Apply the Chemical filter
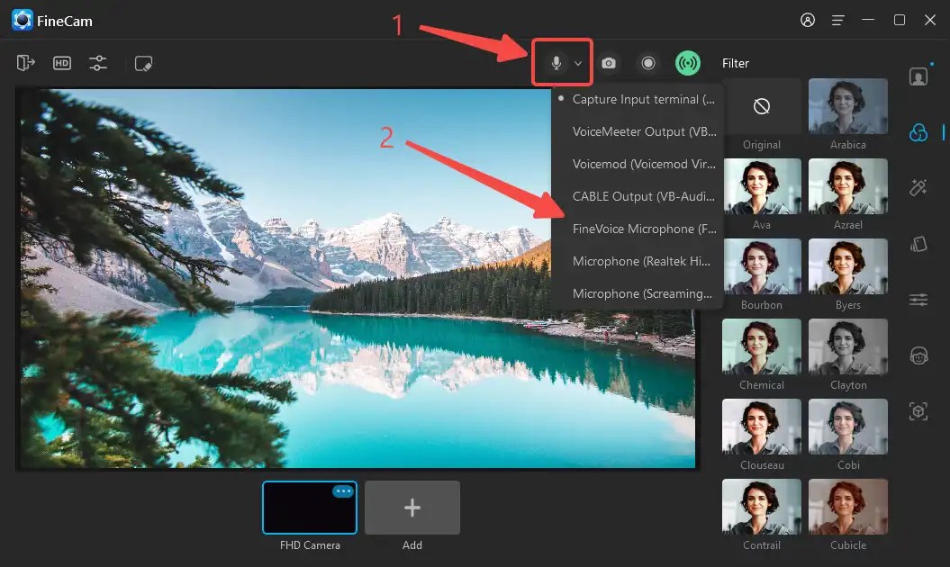This screenshot has height=567, width=950. click(762, 347)
